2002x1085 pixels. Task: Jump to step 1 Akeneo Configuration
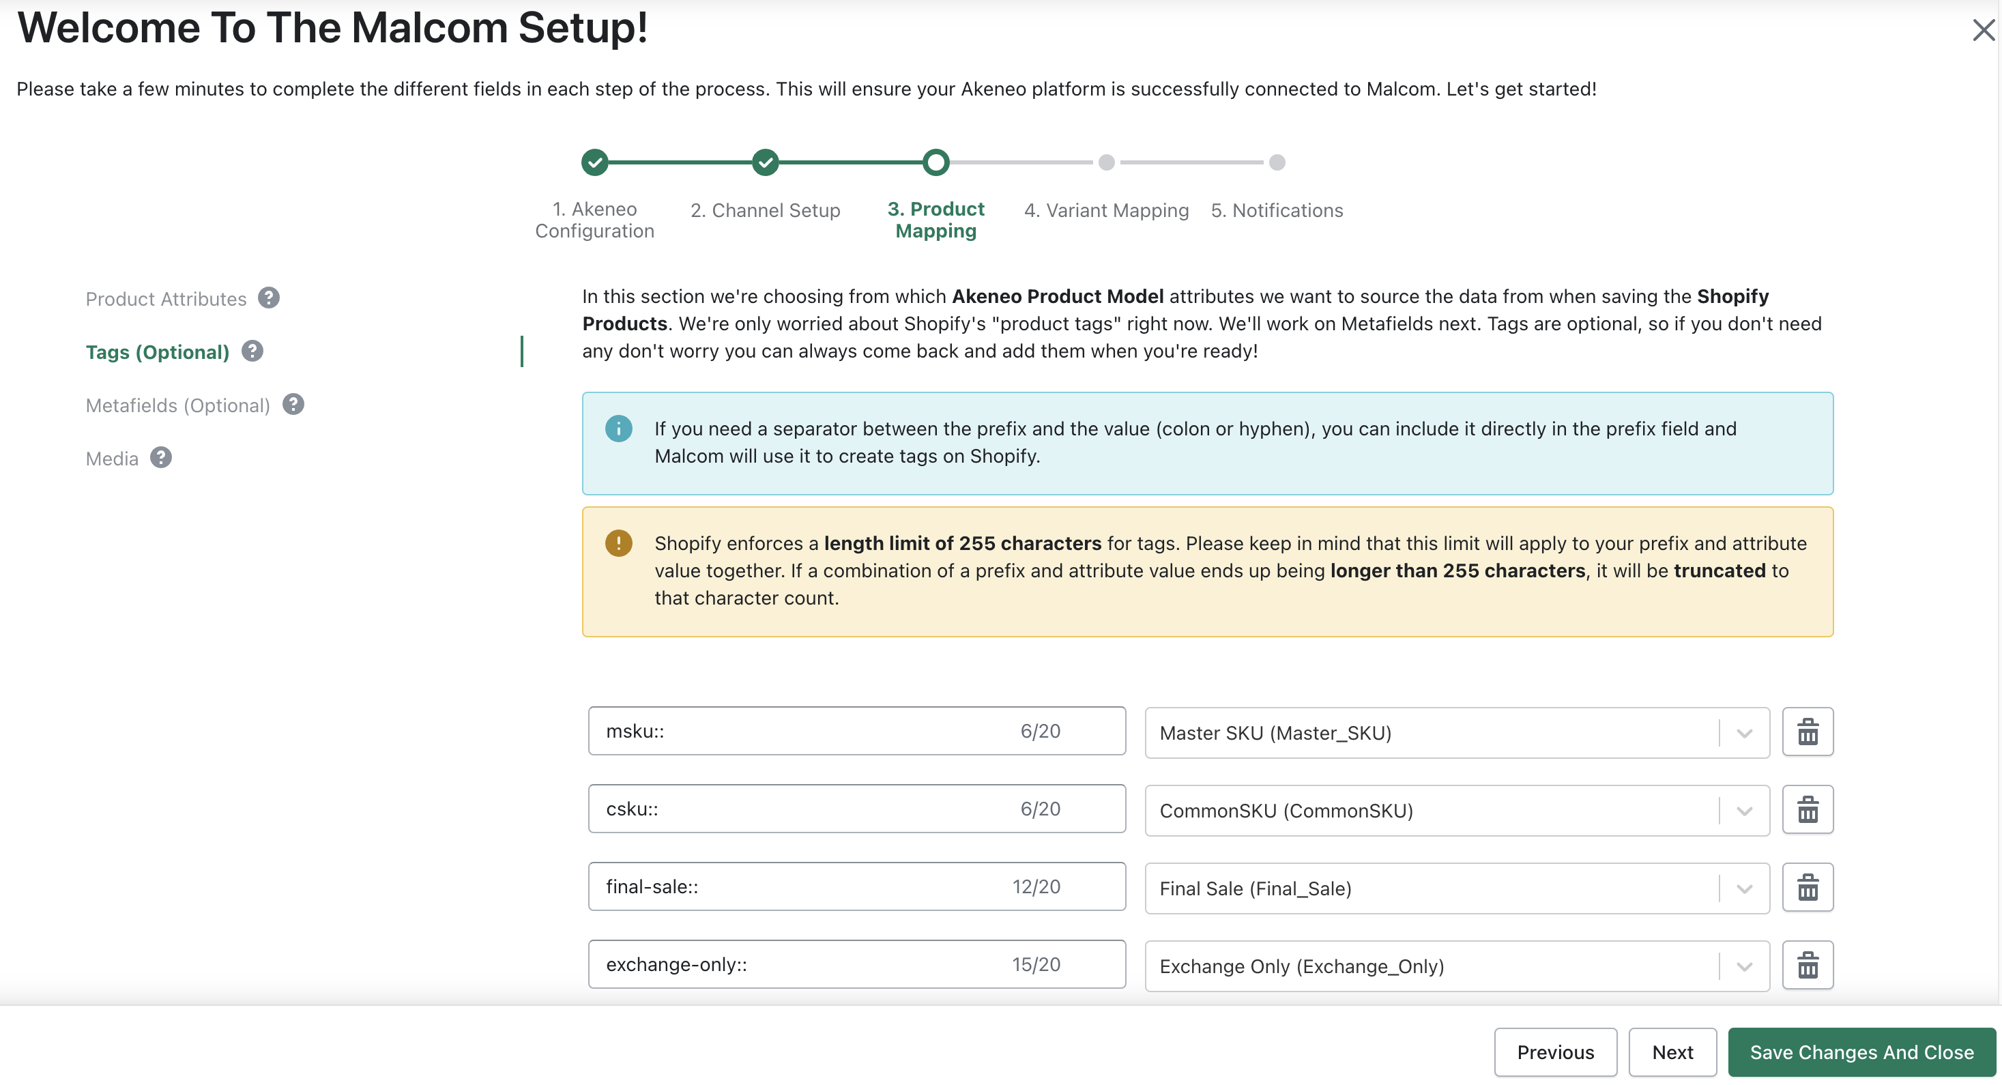click(x=594, y=162)
